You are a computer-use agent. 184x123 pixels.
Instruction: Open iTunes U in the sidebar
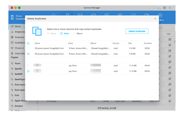click(17, 48)
